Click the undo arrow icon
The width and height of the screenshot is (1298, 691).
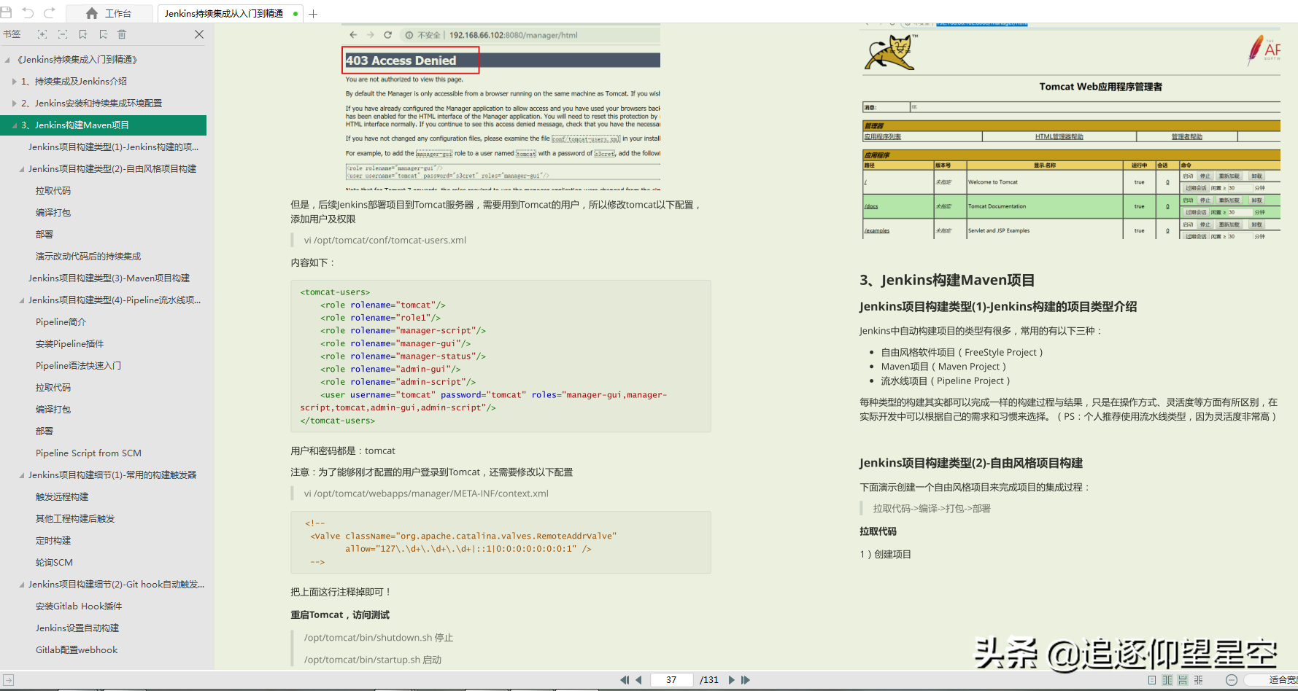pos(28,12)
